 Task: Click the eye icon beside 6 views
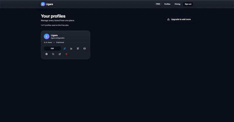coord(45,43)
